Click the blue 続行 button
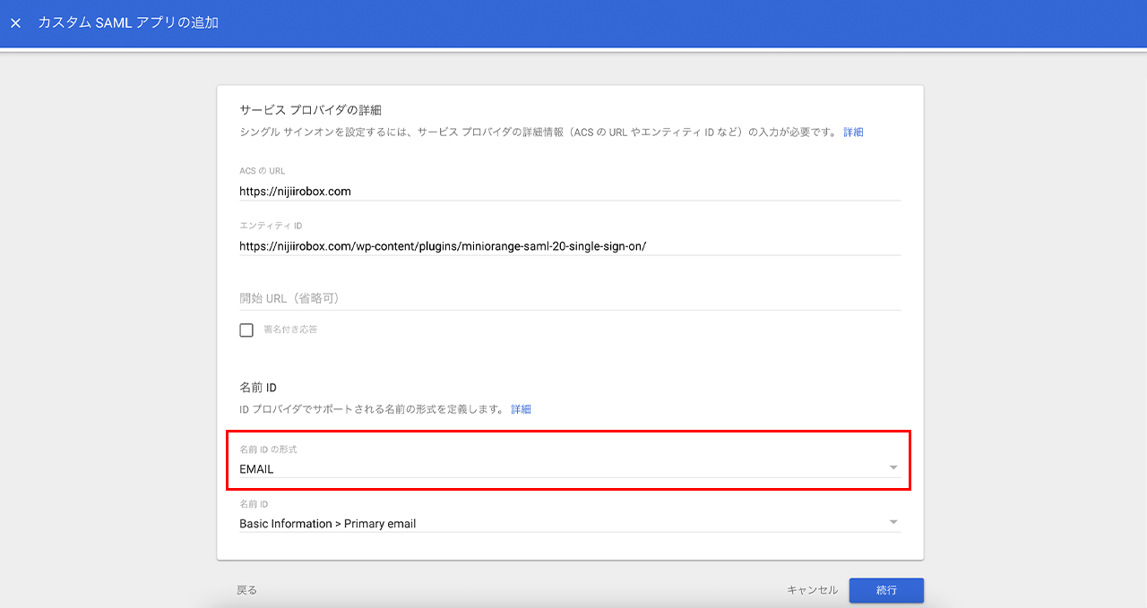1147x608 pixels. click(x=885, y=590)
